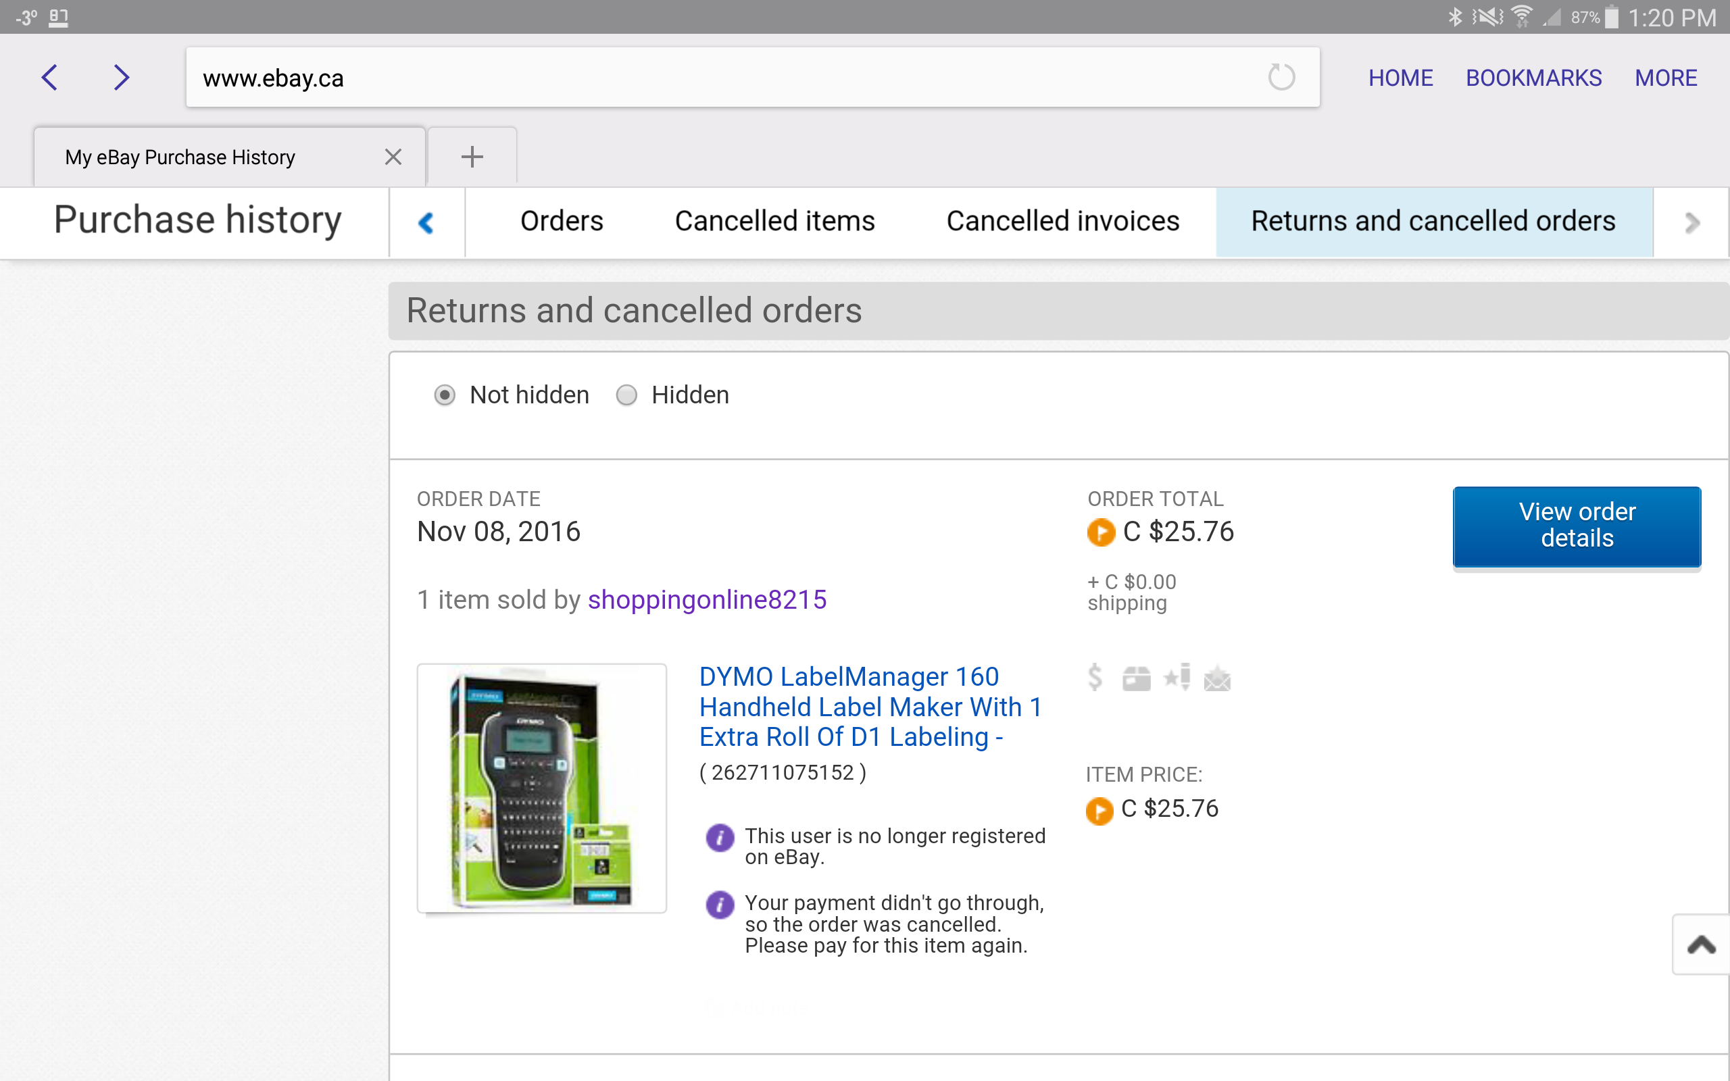Switch to the Orders tab
Screen dimensions: 1730x1081
(562, 222)
